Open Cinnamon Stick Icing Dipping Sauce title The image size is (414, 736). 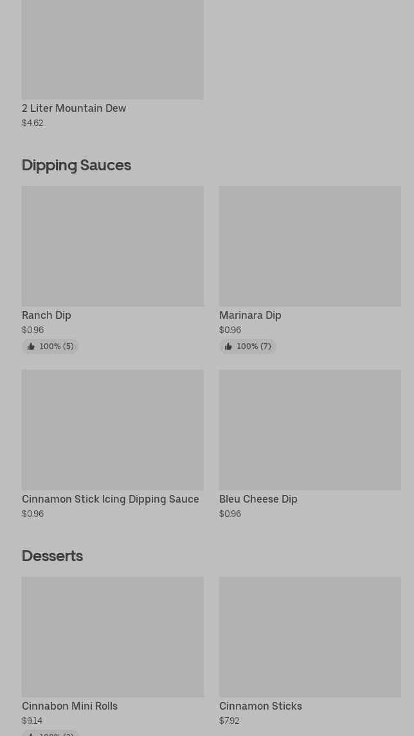[x=111, y=499]
